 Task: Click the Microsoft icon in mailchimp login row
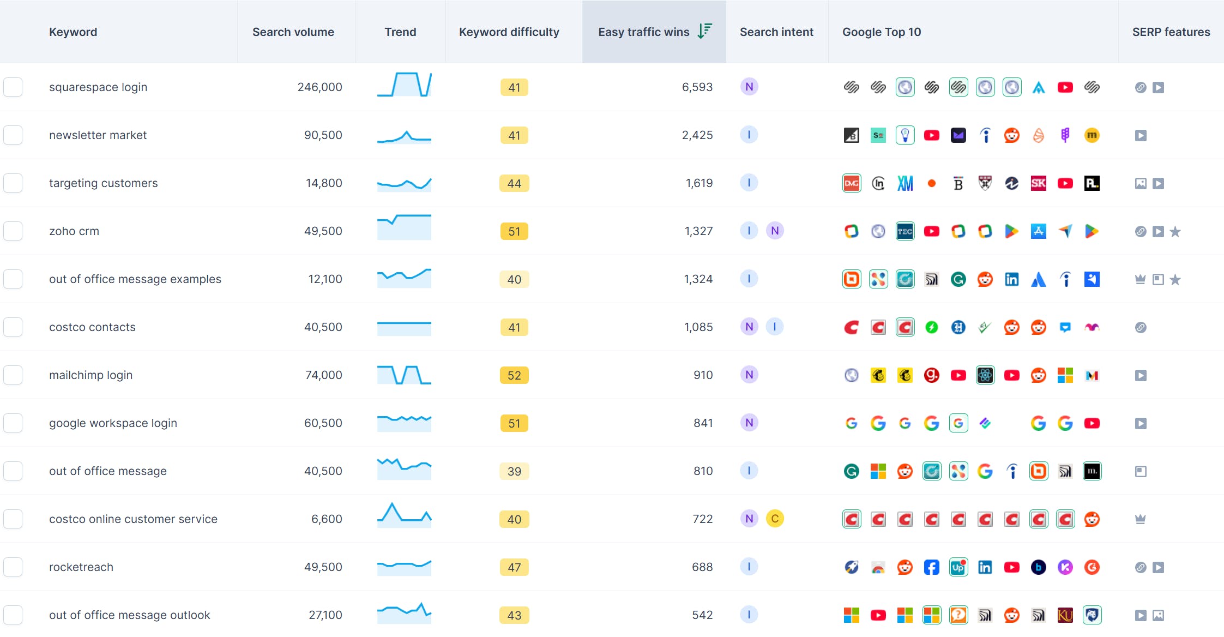coord(1065,375)
